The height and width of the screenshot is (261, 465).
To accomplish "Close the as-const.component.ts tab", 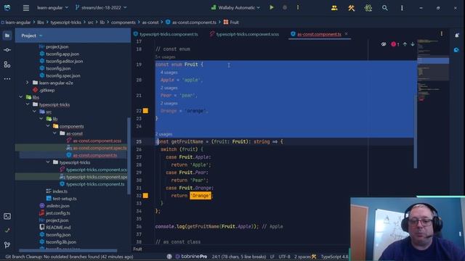I will pos(347,34).
